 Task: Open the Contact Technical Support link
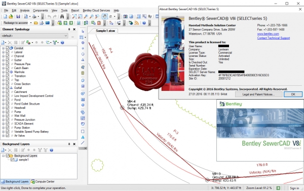click(274, 38)
